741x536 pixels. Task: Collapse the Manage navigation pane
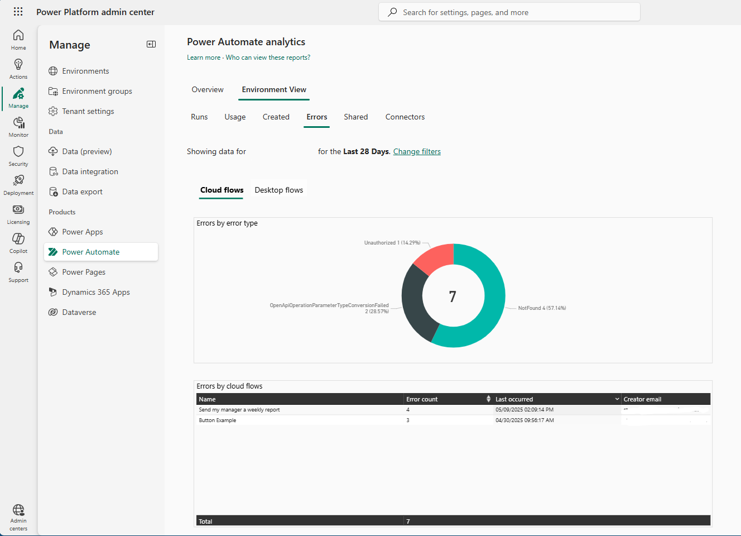151,44
